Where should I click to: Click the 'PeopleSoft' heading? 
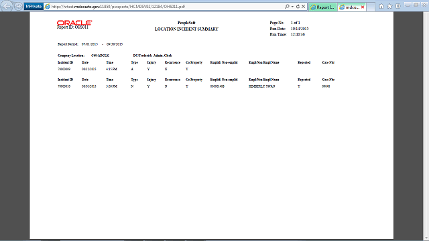coord(186,23)
